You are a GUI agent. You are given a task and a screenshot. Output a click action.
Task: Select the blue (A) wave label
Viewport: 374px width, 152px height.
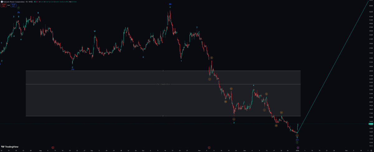pos(72,69)
